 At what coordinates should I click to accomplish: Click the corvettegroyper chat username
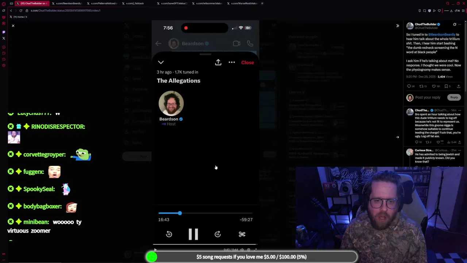45,155
